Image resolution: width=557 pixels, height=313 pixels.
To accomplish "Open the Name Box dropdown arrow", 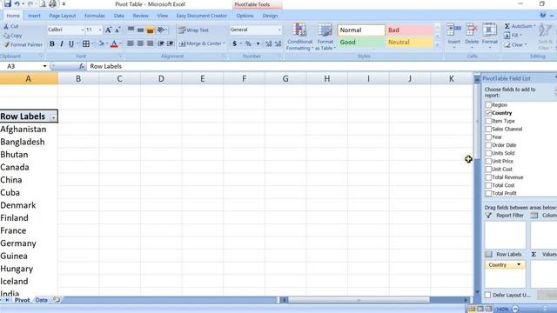I will [x=44, y=66].
